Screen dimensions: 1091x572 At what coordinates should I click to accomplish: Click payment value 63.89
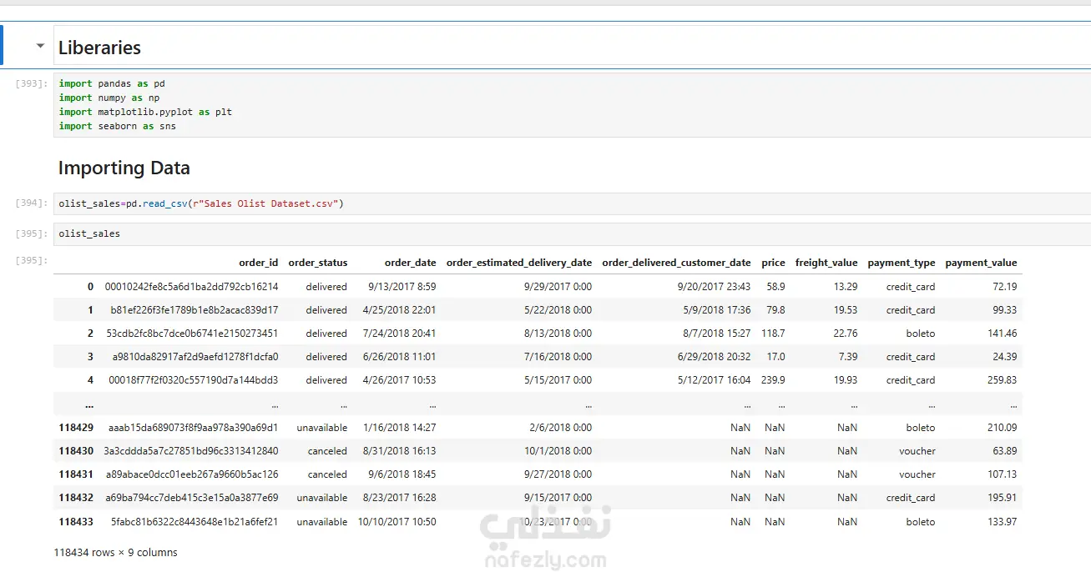1004,451
